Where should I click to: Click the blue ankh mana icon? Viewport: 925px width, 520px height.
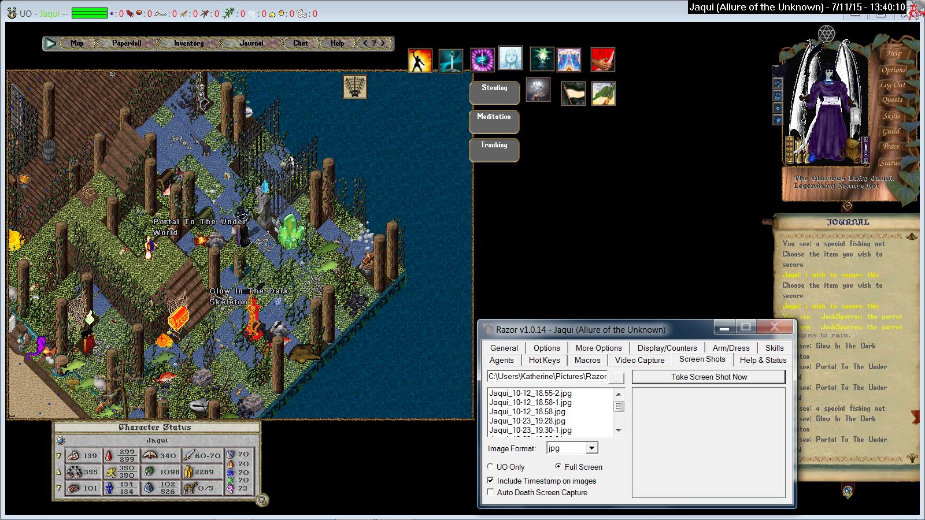pos(109,488)
